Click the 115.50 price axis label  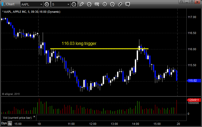coord(192,65)
